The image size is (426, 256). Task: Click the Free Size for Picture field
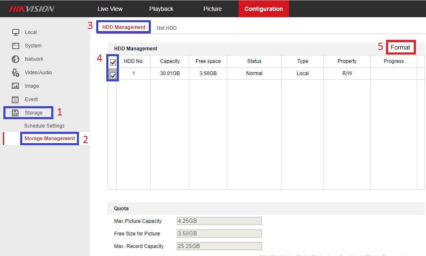219,233
